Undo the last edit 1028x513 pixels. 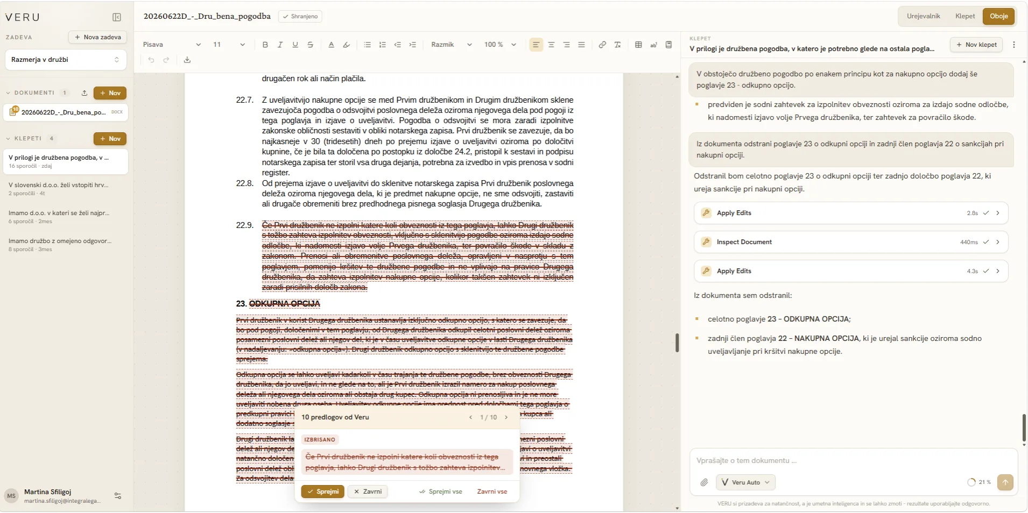pos(151,60)
